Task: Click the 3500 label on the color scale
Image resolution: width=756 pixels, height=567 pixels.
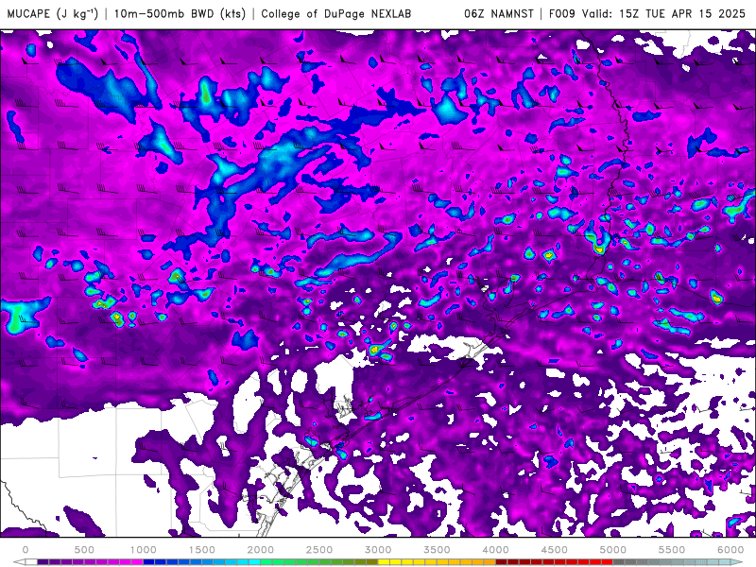Action: coord(437,550)
